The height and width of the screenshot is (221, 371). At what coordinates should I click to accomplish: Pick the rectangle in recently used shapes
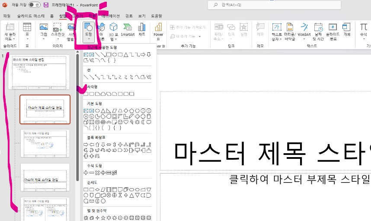pos(109,54)
